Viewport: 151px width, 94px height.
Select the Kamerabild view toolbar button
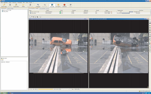pyautogui.click(x=52, y=5)
